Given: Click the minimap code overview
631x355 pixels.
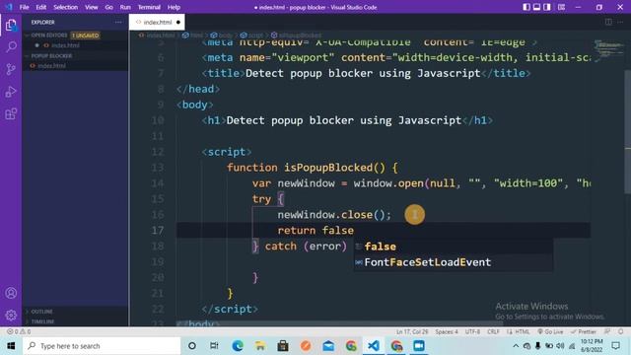Looking at the screenshot, I should coord(608,50).
